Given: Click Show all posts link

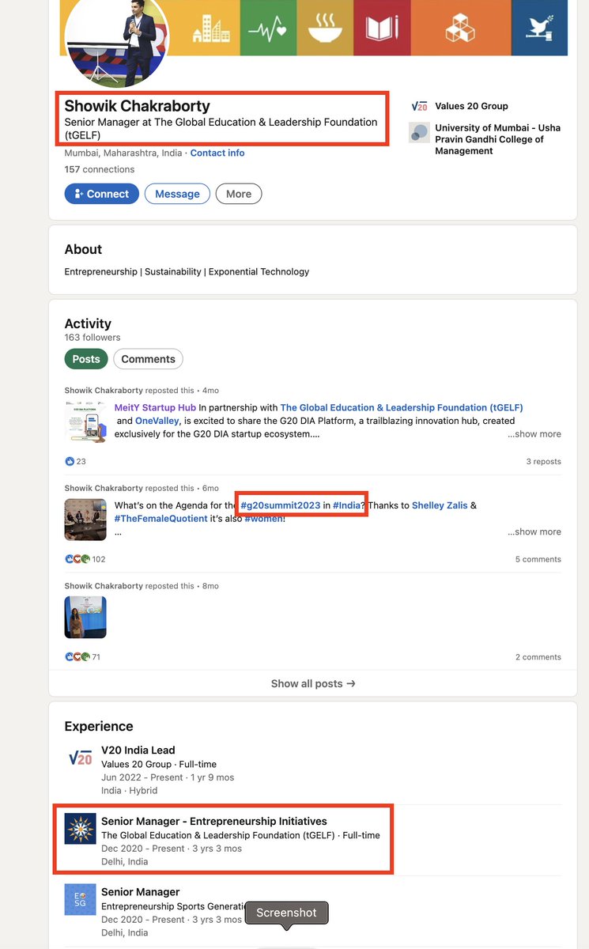Looking at the screenshot, I should coord(313,683).
